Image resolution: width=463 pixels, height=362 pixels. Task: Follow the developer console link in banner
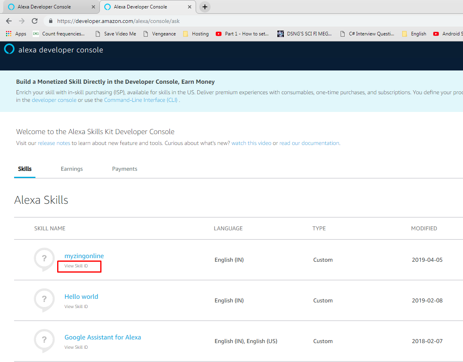pyautogui.click(x=54, y=100)
